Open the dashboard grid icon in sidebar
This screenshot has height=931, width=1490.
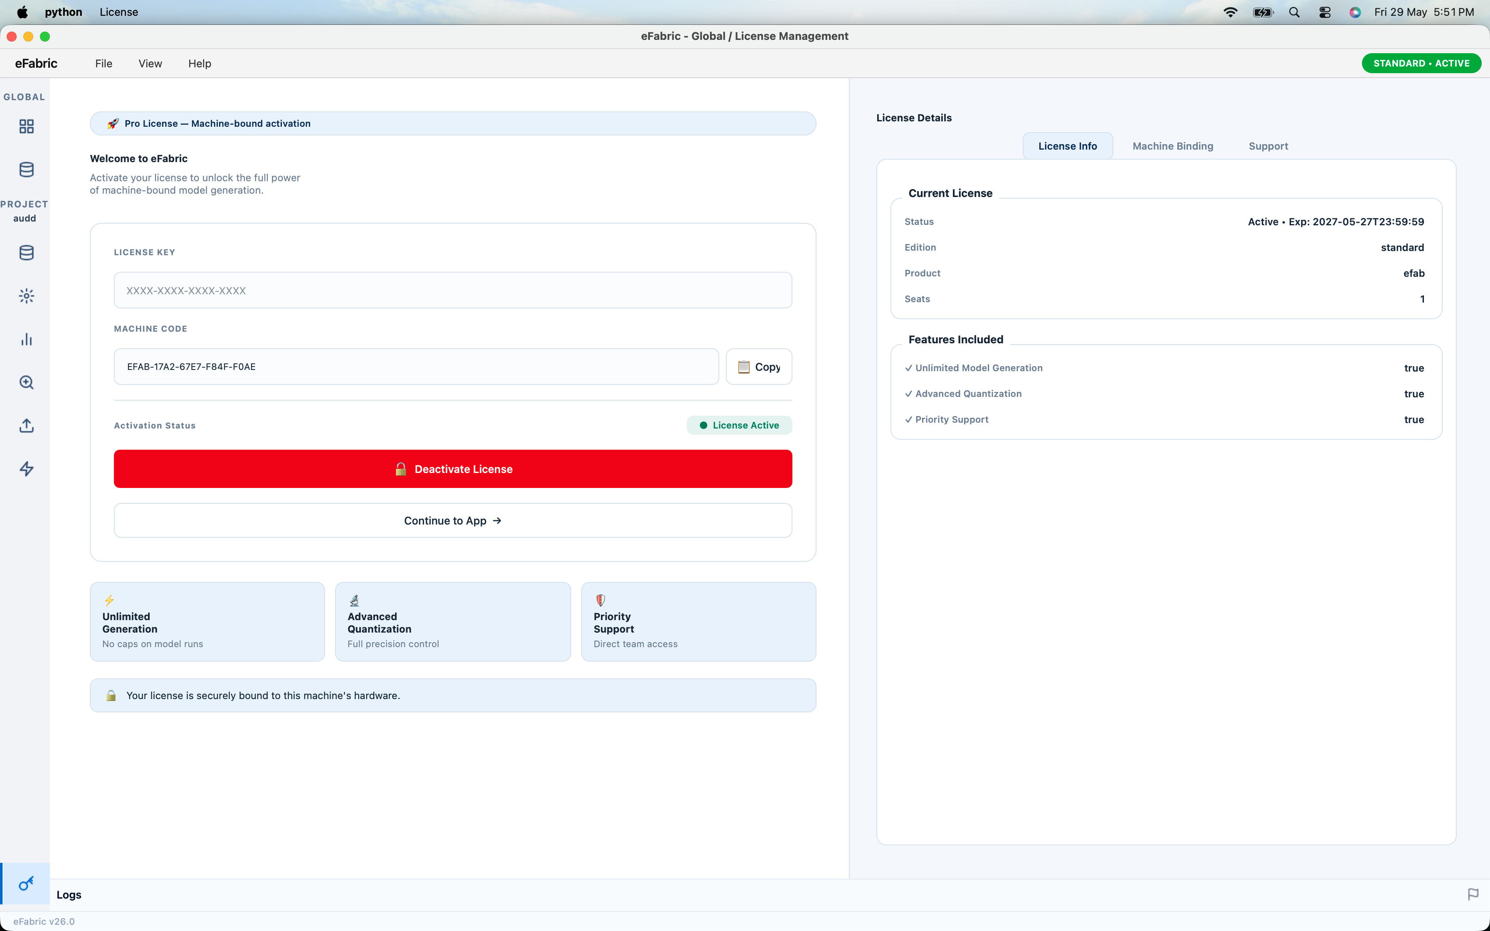(27, 126)
